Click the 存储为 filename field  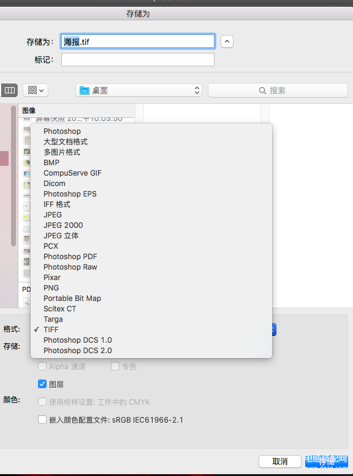tap(138, 41)
